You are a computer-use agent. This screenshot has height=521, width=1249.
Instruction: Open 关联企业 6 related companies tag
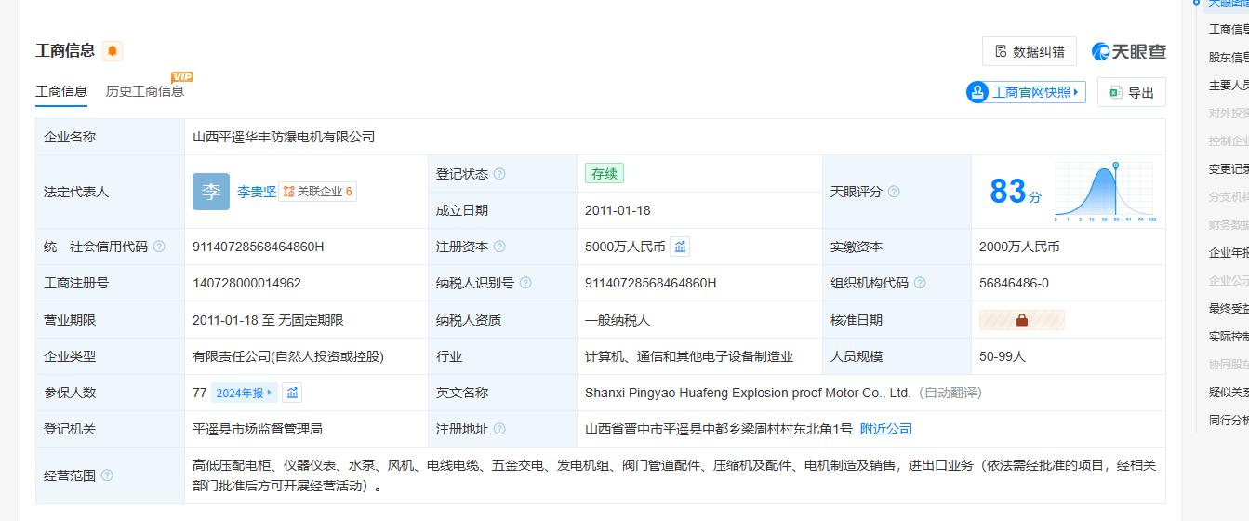317,192
